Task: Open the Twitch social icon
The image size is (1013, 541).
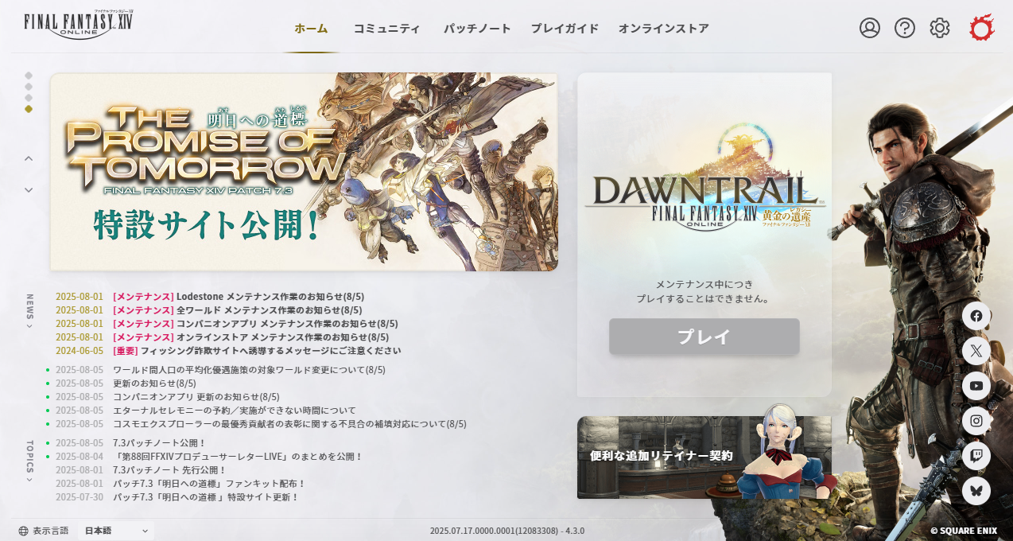Action: (976, 456)
